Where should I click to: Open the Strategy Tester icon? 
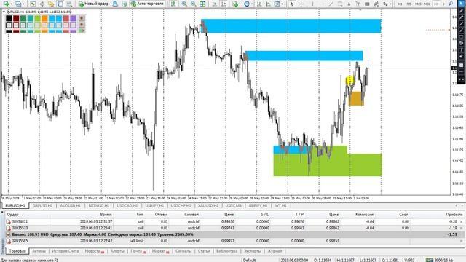70,4
